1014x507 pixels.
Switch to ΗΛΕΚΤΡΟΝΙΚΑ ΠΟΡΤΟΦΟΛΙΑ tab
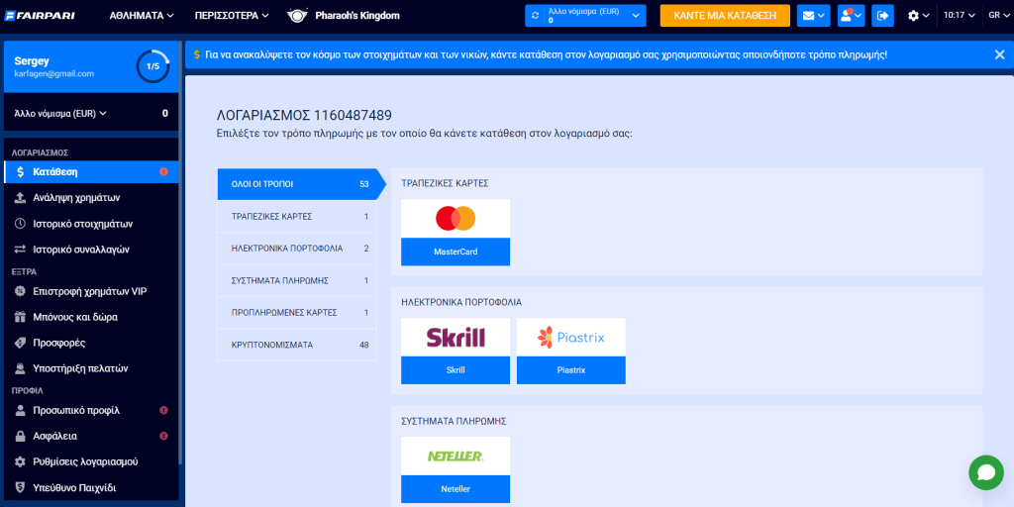click(296, 249)
